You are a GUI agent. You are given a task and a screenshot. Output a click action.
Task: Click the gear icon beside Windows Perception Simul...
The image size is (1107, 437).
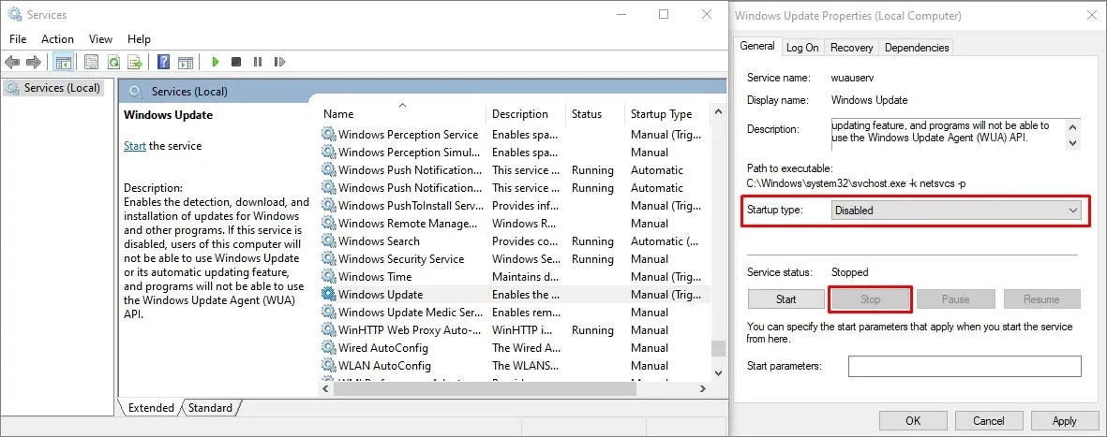point(328,152)
